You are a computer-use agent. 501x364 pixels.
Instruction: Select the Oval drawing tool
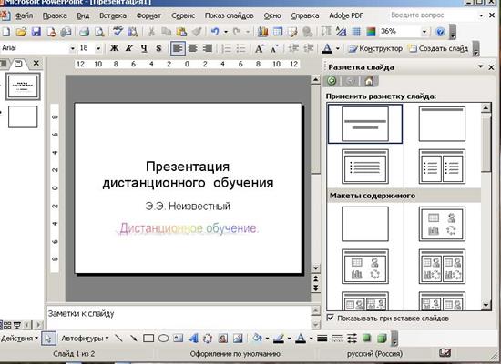pos(163,339)
